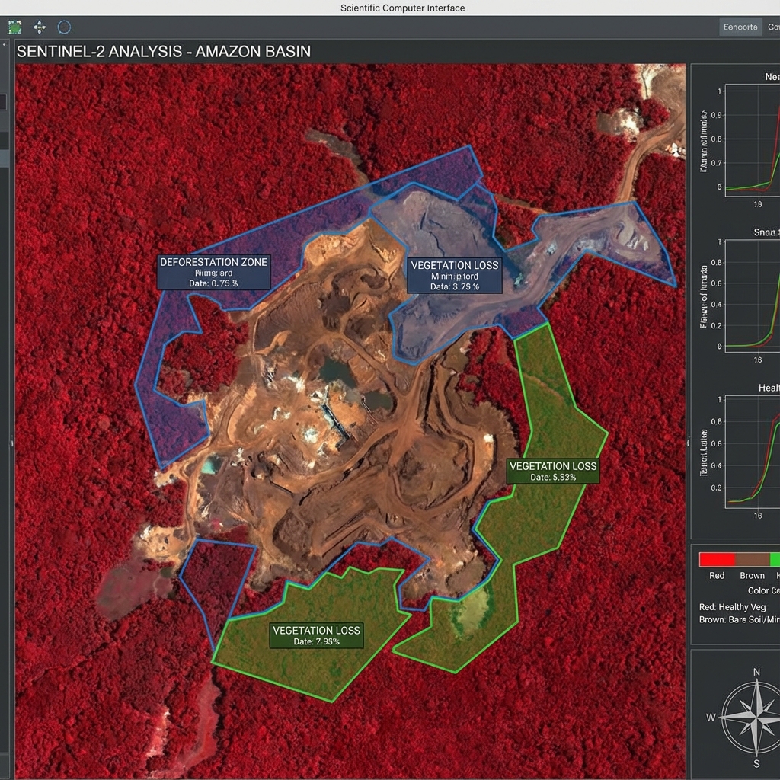
Task: Click the left sidebar splitter handle
Action: click(x=11, y=442)
